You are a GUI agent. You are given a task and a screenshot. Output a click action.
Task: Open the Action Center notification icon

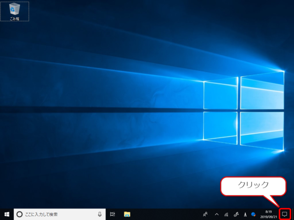point(285,214)
